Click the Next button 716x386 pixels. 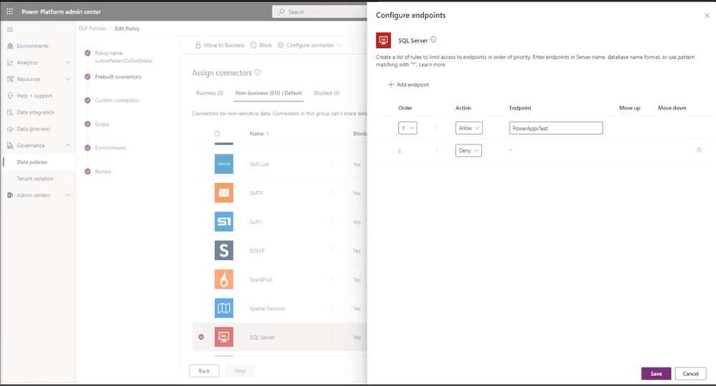(x=240, y=371)
